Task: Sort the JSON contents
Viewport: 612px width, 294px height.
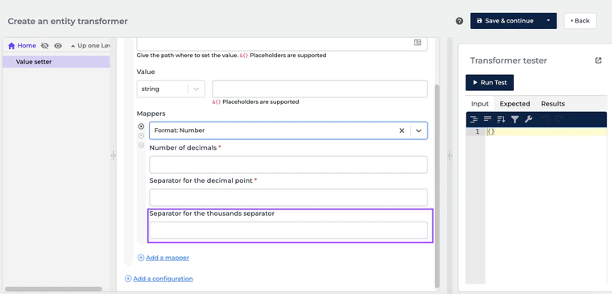Action: 501,119
